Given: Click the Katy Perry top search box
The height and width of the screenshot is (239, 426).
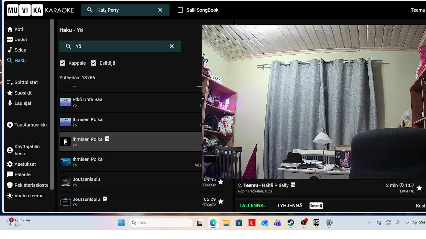Looking at the screenshot, I should 125,10.
